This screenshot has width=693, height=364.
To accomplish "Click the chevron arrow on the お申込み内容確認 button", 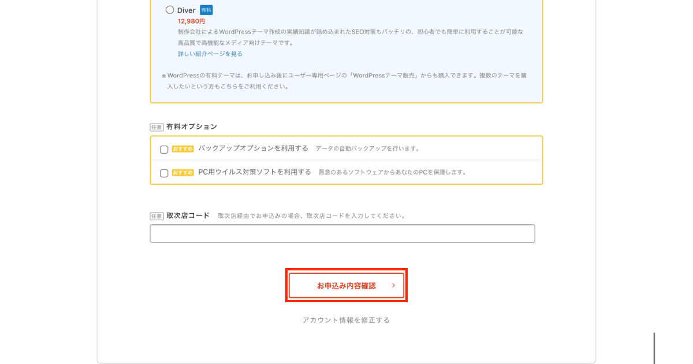I will (393, 285).
